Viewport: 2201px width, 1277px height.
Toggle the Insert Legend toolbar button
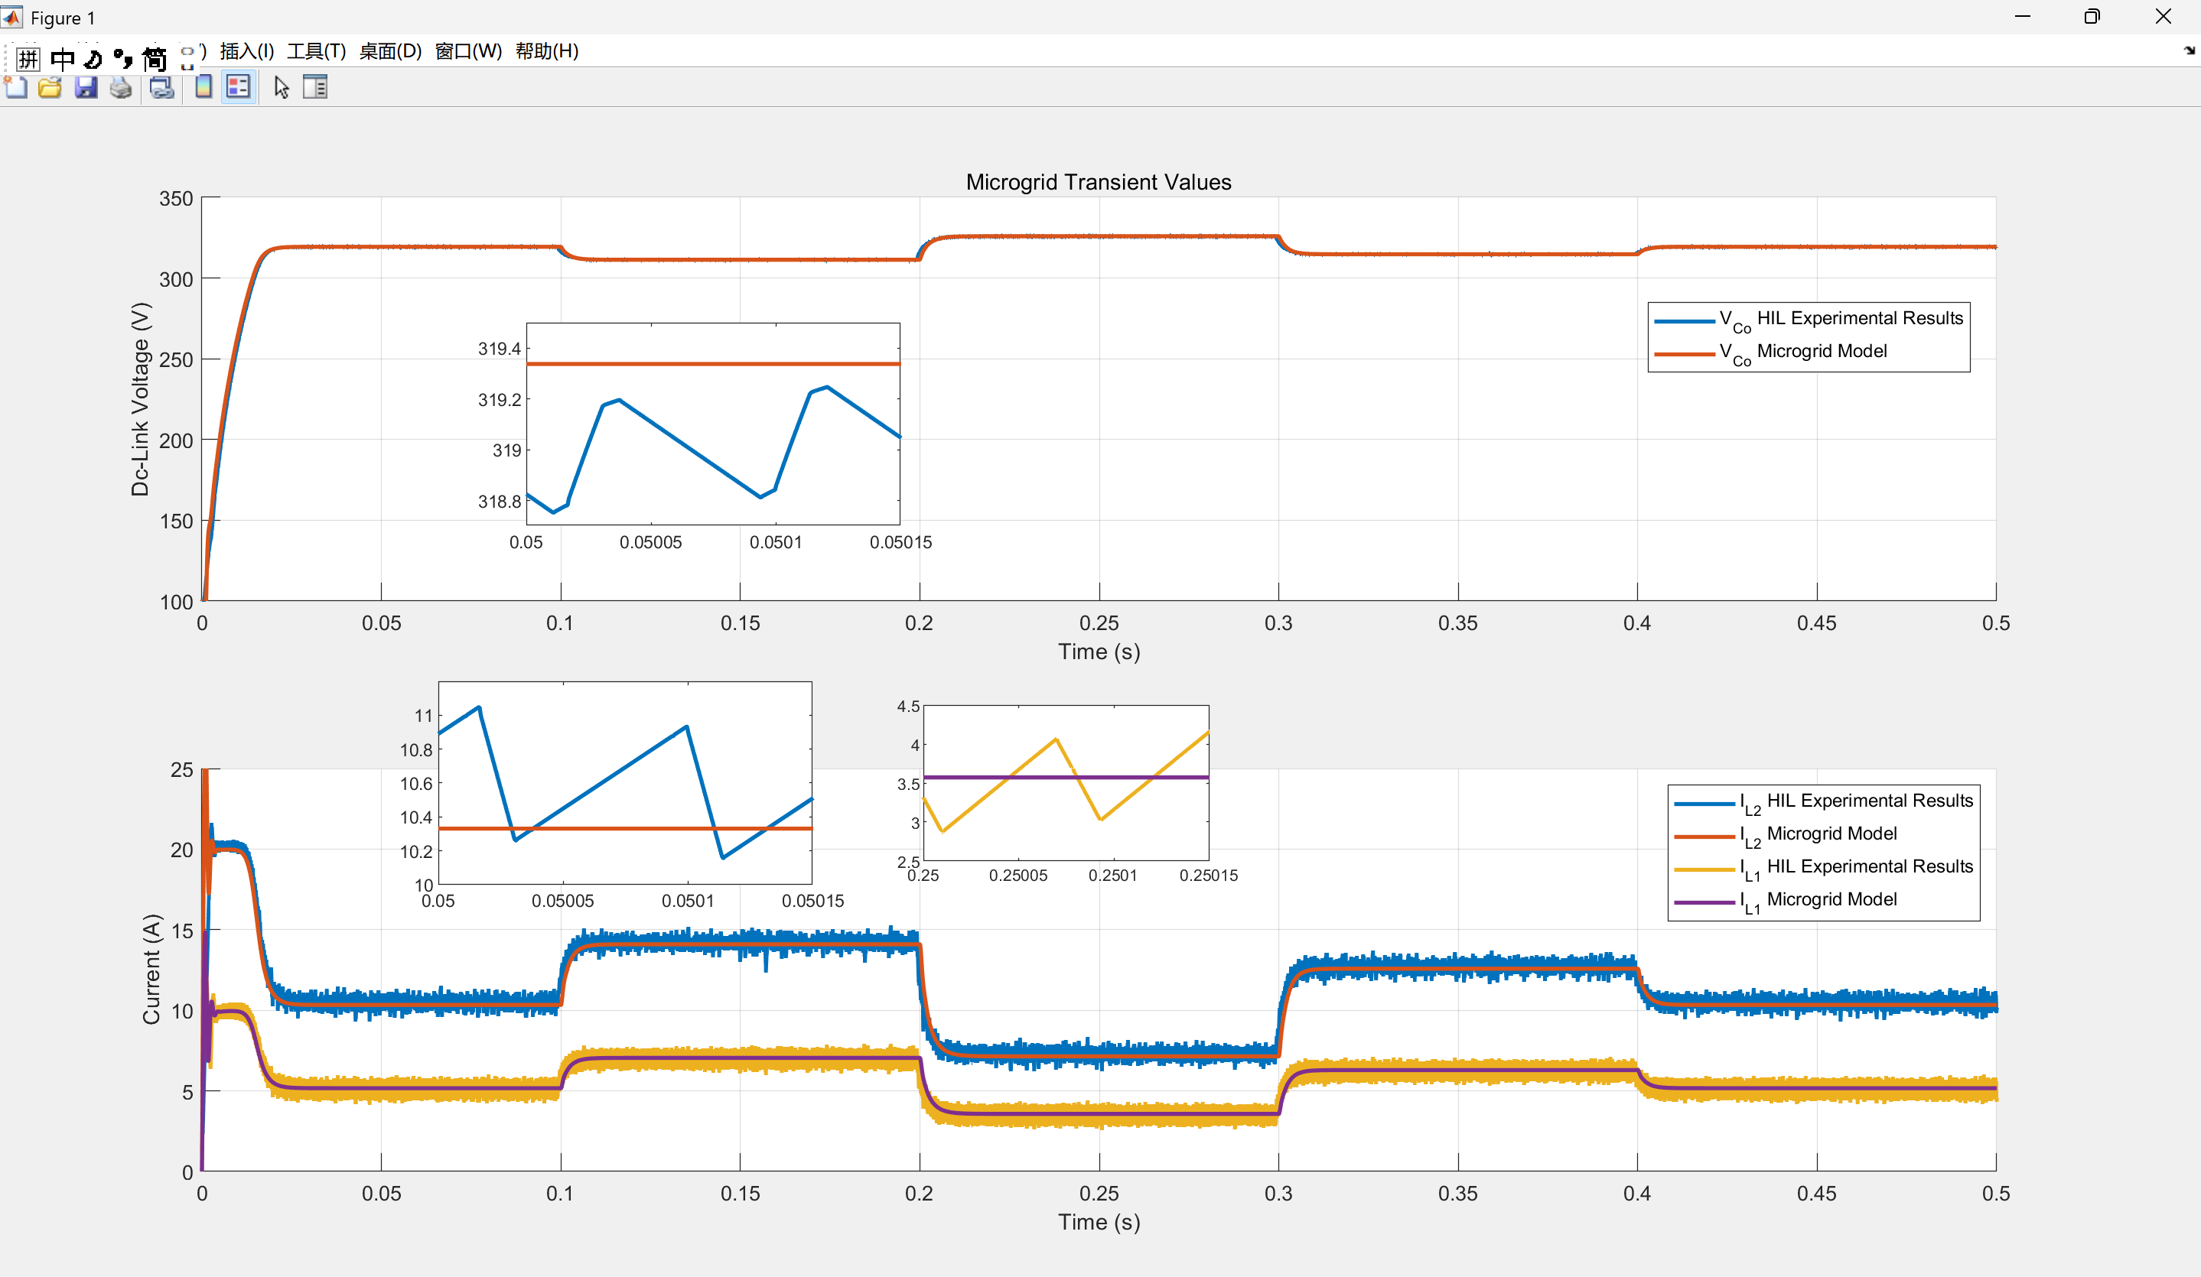(239, 87)
